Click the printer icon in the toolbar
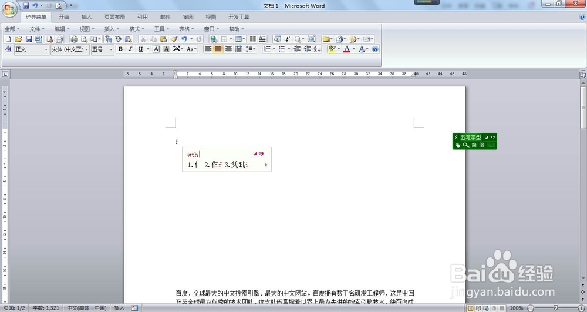The width and height of the screenshot is (587, 312). (x=74, y=39)
